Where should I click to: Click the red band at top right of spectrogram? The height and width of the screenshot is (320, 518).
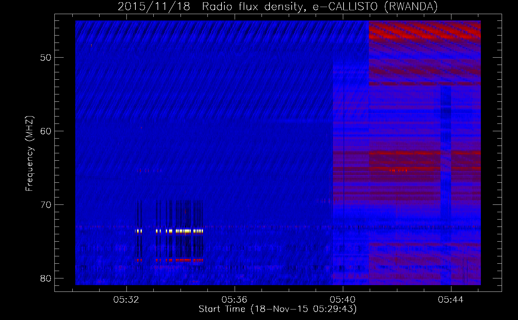tap(425, 30)
